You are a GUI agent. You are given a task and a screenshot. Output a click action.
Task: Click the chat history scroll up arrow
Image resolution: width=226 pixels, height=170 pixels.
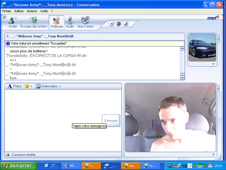click(x=182, y=49)
